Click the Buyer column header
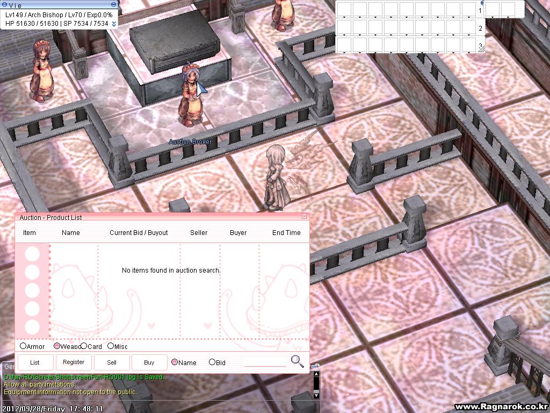The height and width of the screenshot is (413, 550). pyautogui.click(x=238, y=232)
